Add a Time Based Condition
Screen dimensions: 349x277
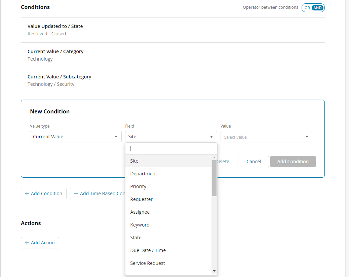[x=98, y=194]
